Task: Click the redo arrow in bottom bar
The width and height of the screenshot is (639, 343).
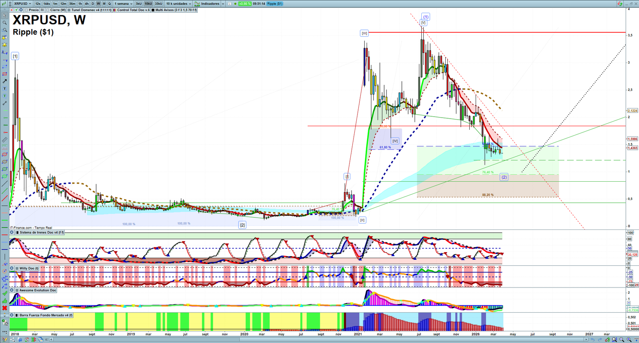Action: [600, 340]
